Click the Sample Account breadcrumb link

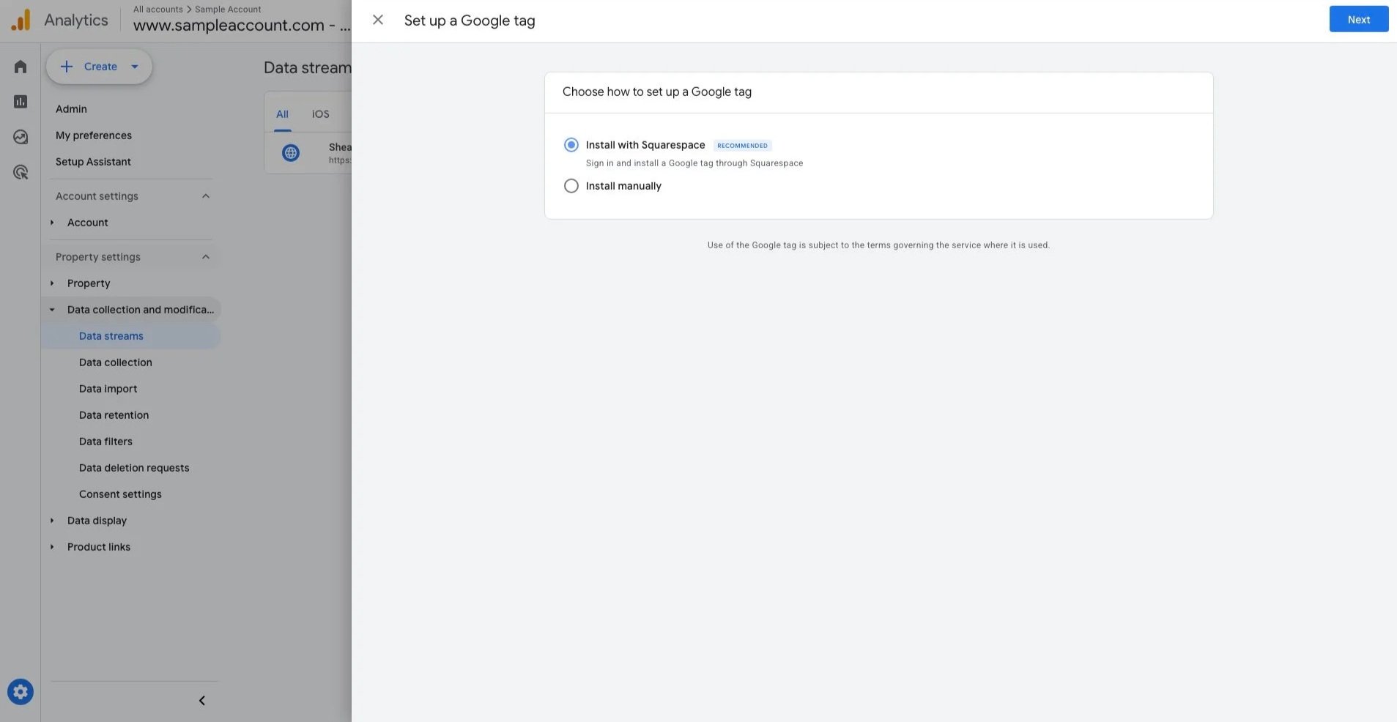[x=228, y=10]
